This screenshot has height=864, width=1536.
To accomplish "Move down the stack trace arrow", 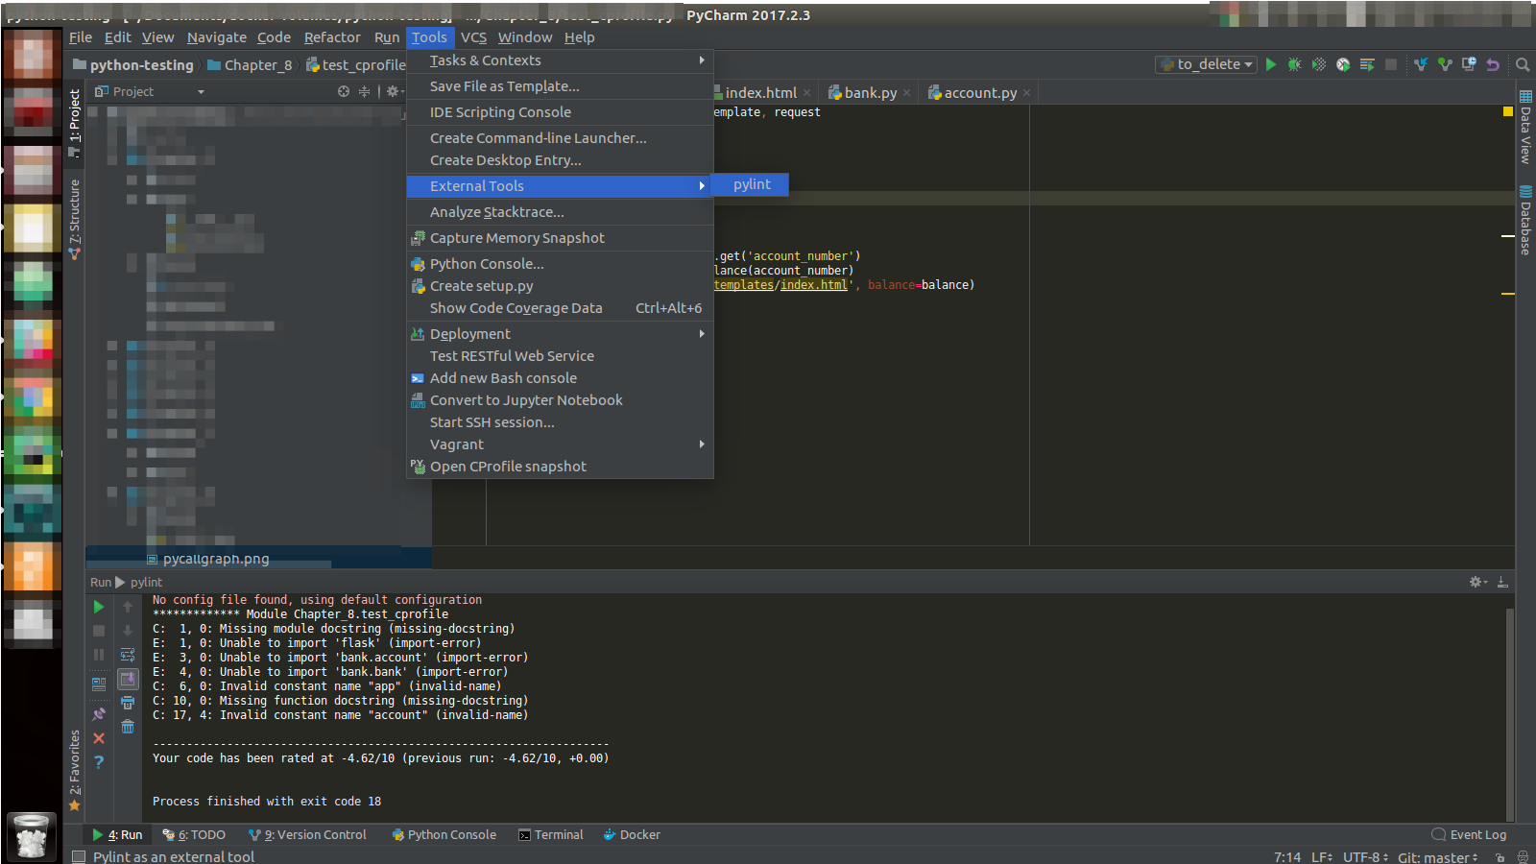I will pos(128,631).
